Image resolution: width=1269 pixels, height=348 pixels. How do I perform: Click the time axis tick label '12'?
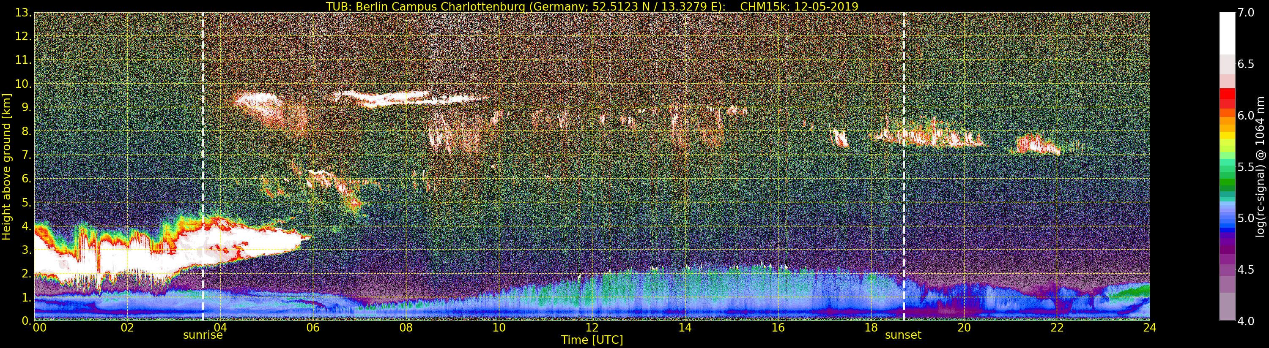pos(592,327)
